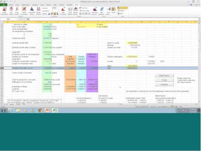Open the Time Series tool

pyautogui.click(x=108, y=11)
